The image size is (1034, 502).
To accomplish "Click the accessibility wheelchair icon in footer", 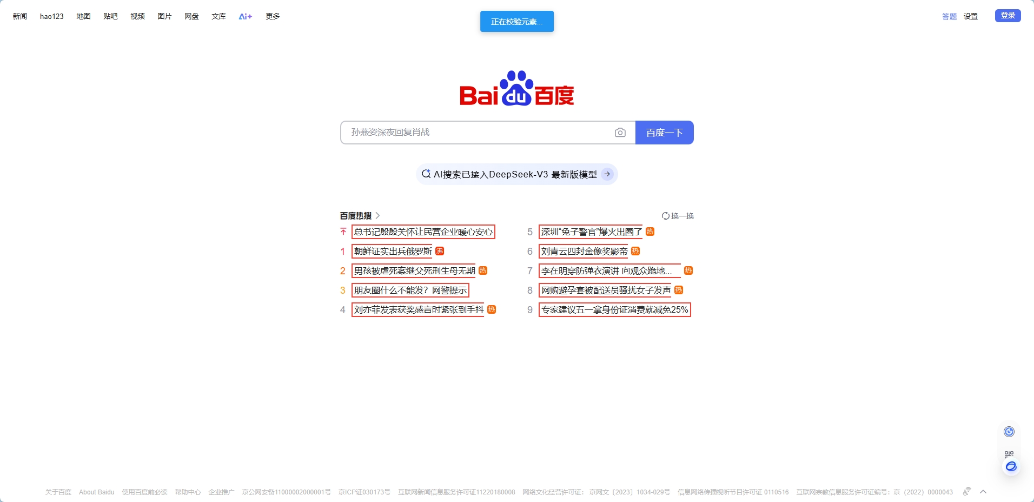I will pos(967,491).
